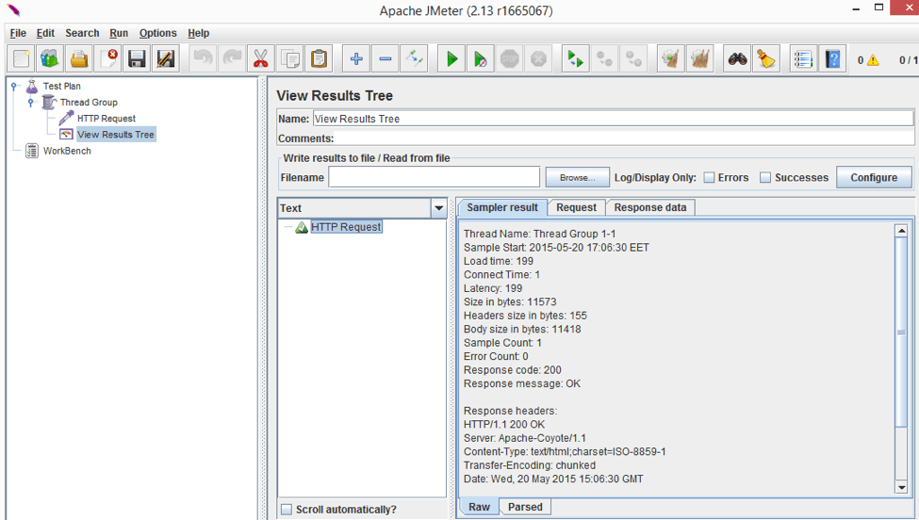This screenshot has height=520, width=919.
Task: Clear all results with double broom icon
Action: [x=699, y=58]
